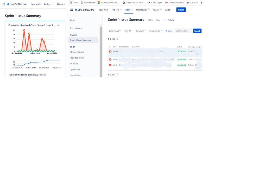Open Resolved status filter dropdown
Screen dimensions: 260x184
[x=141, y=31]
